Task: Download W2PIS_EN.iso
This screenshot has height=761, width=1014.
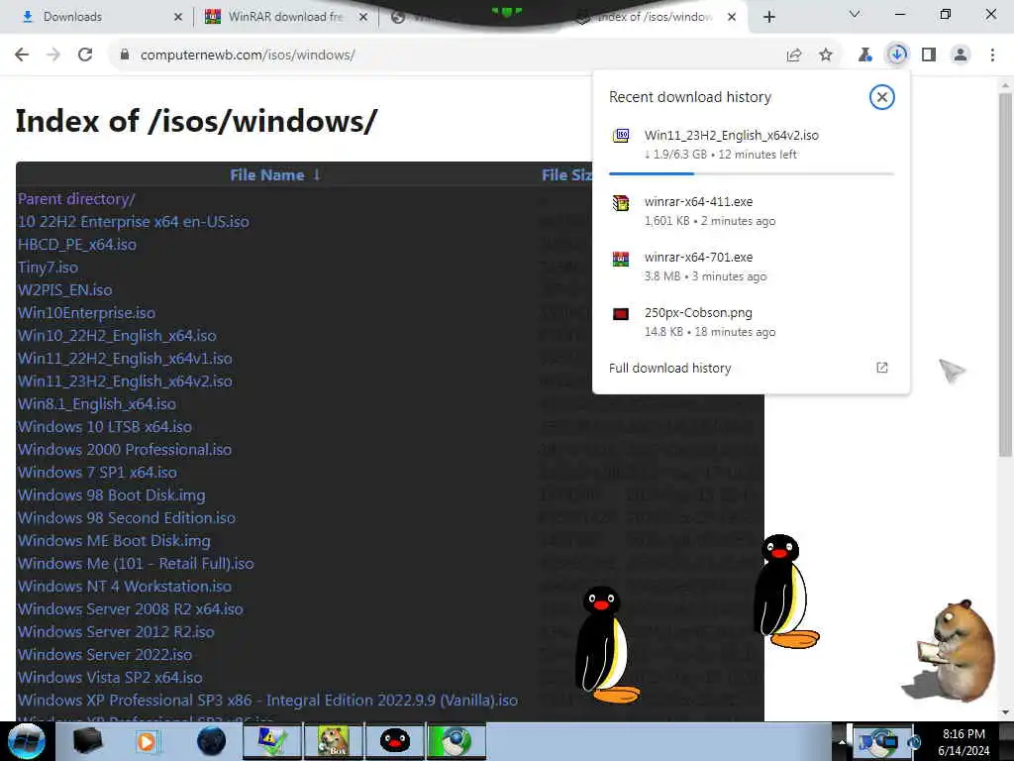Action: 64,290
